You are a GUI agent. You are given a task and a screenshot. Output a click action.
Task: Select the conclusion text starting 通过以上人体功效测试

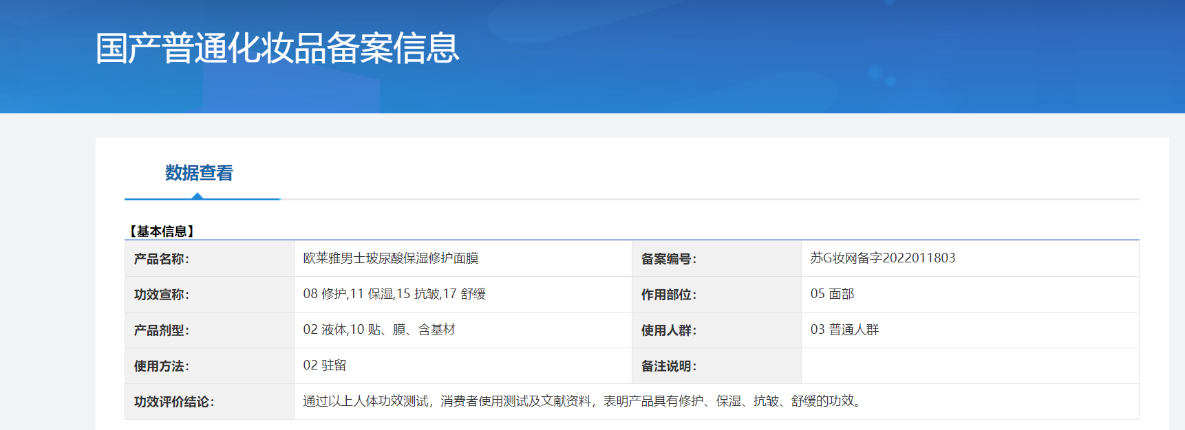(x=584, y=401)
